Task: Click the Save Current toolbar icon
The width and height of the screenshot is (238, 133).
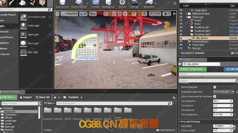Action: (x=62, y=3)
